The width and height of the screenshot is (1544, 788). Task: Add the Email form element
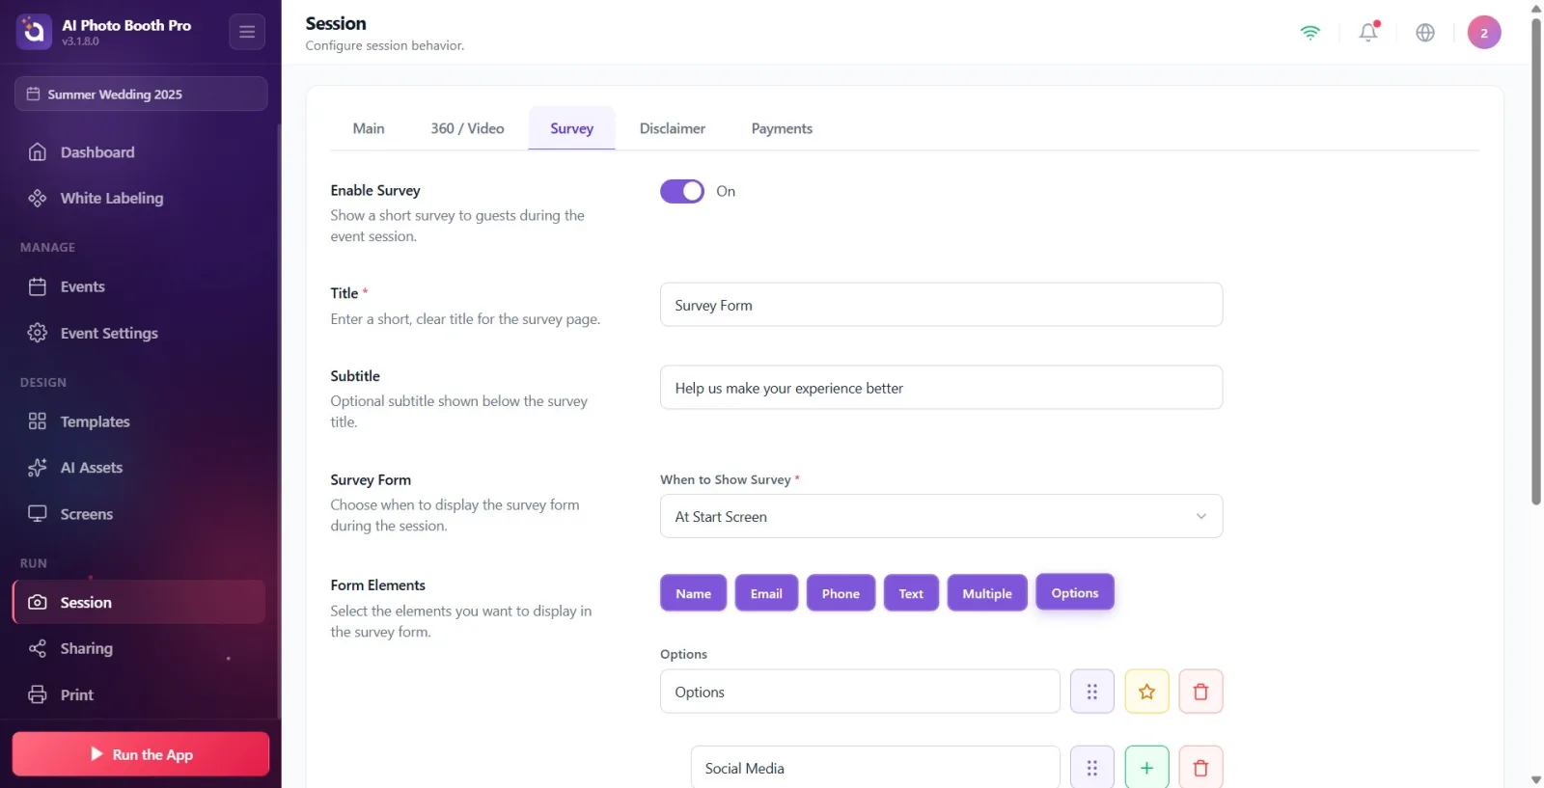pos(766,593)
